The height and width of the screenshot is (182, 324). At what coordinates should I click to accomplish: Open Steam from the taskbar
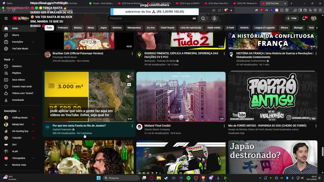pos(166,178)
